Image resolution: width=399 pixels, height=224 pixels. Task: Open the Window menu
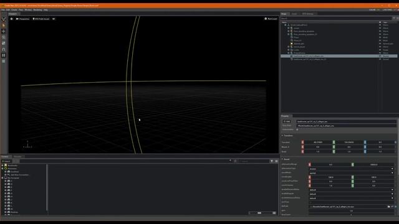[28, 10]
